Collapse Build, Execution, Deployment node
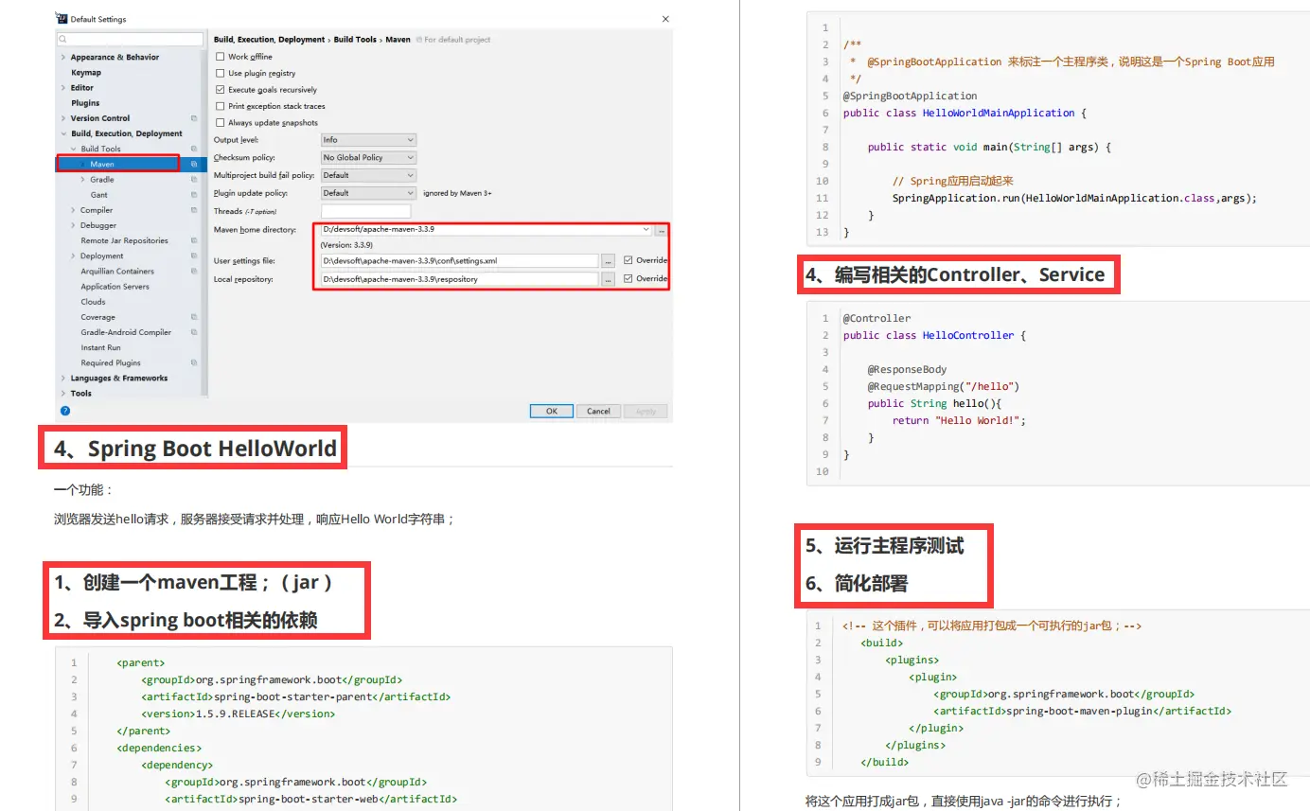This screenshot has height=811, width=1310. click(63, 133)
